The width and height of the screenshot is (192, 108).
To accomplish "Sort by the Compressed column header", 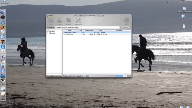I will point(89,30).
